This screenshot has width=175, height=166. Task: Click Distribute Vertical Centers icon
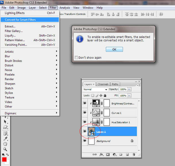(131, 14)
